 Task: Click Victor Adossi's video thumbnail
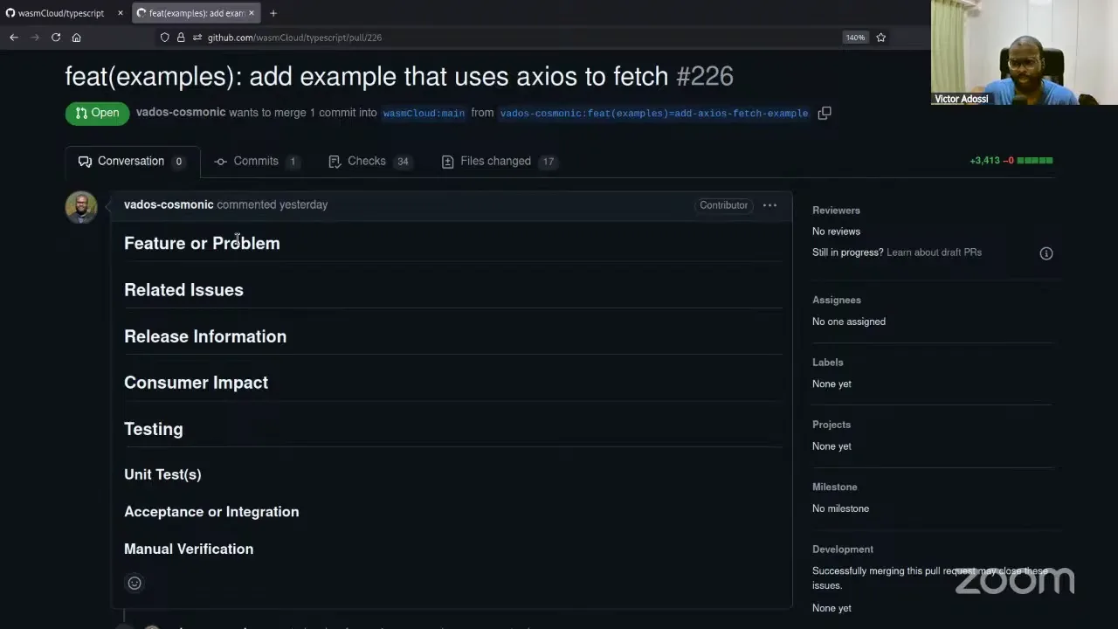(1025, 52)
